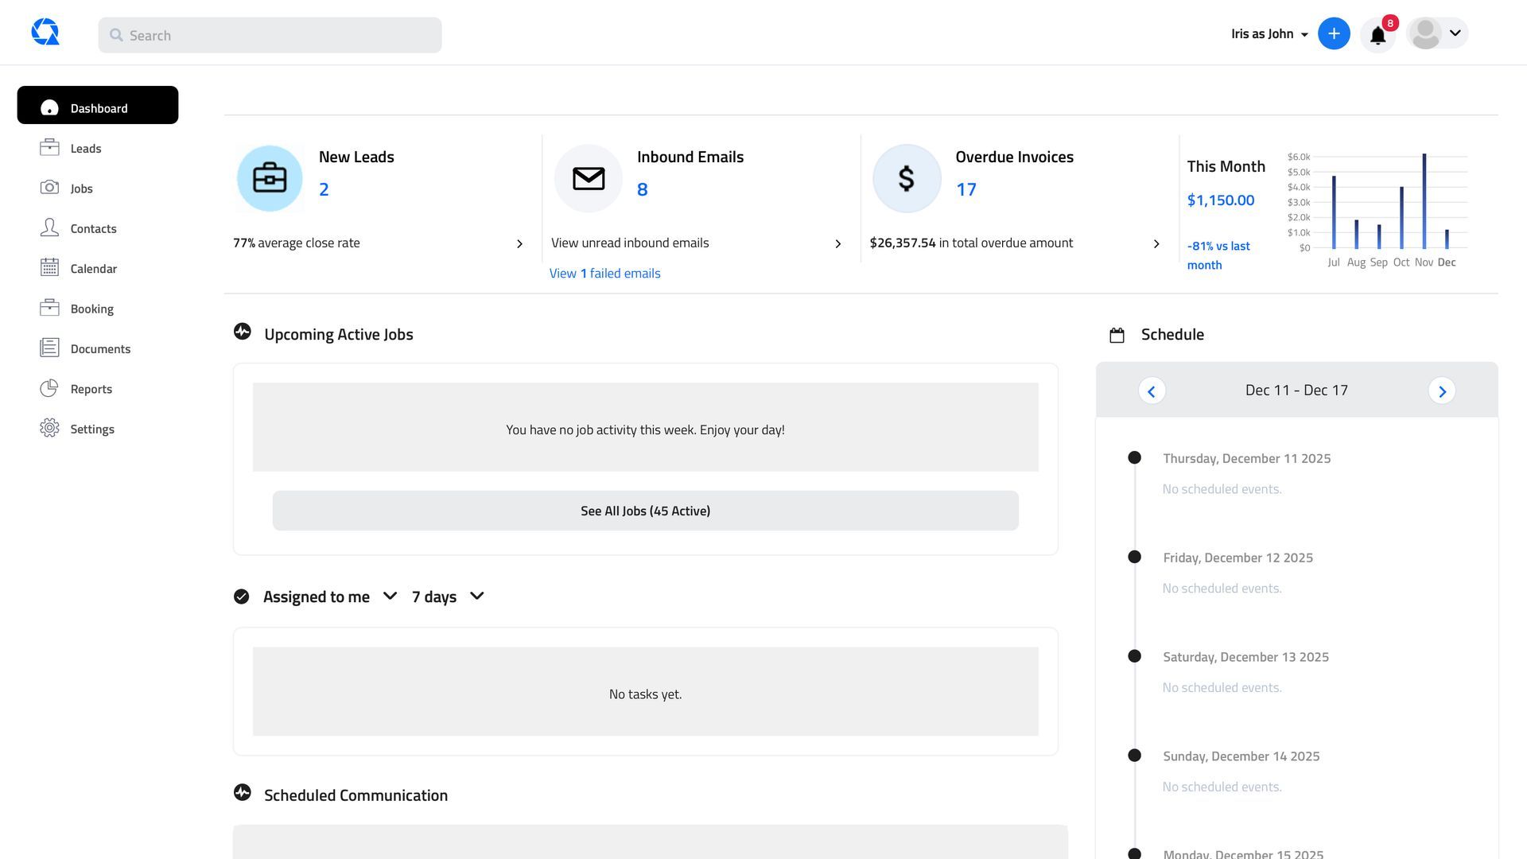The width and height of the screenshot is (1527, 859).
Task: Select Booking in the sidebar
Action: click(x=91, y=309)
